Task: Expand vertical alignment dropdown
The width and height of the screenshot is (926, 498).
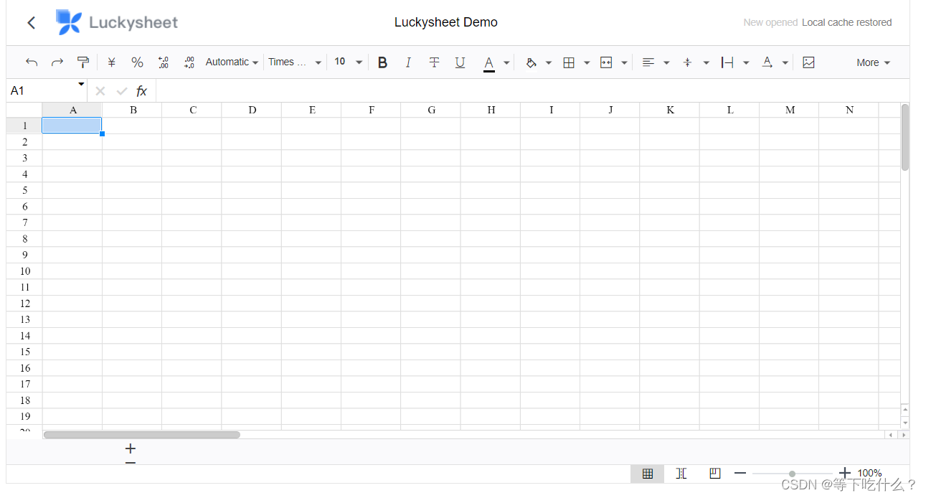Action: click(x=706, y=63)
